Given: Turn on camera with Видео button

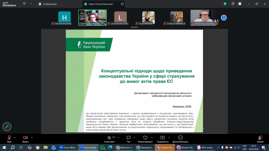Looking at the screenshot, I should (x=25, y=138).
